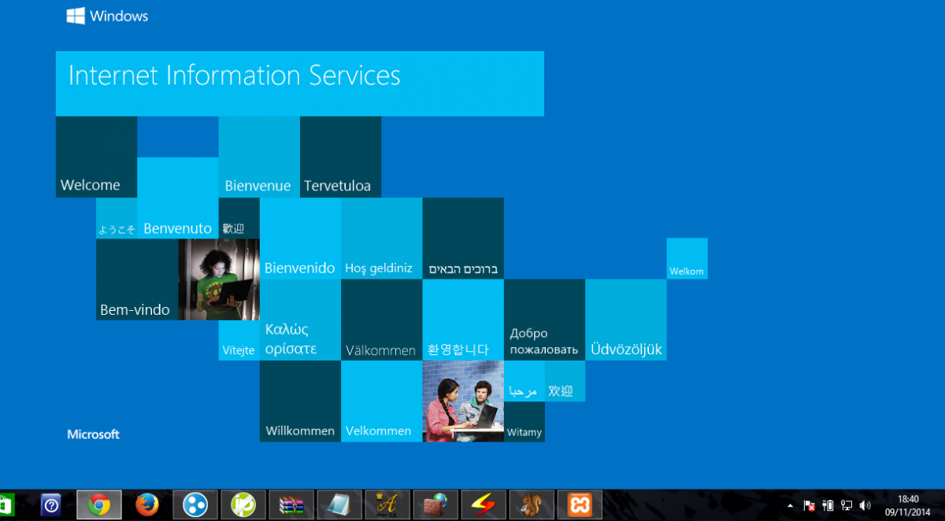The width and height of the screenshot is (945, 521).
Task: Click the Benvenuto tile
Action: pos(178,198)
